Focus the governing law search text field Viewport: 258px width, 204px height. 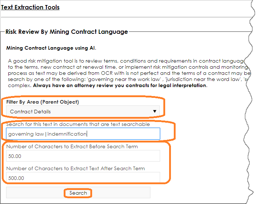83,134
